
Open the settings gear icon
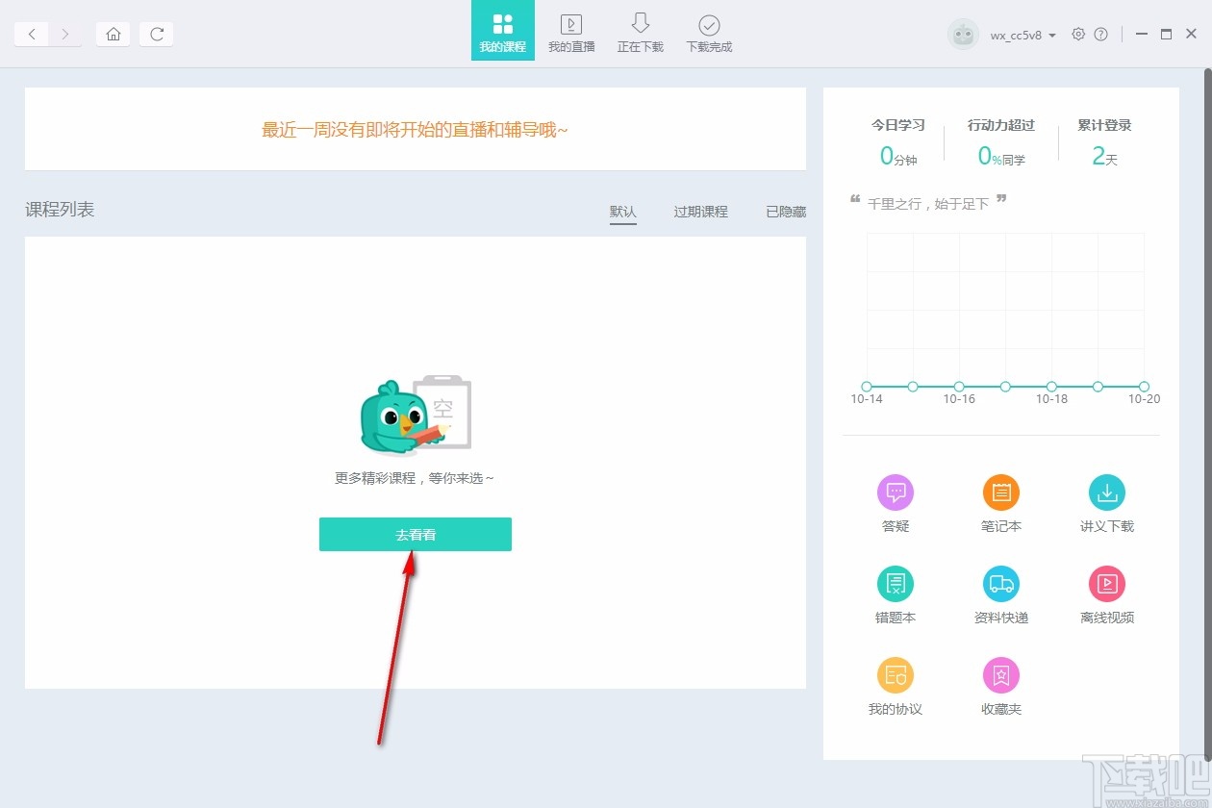(x=1078, y=34)
